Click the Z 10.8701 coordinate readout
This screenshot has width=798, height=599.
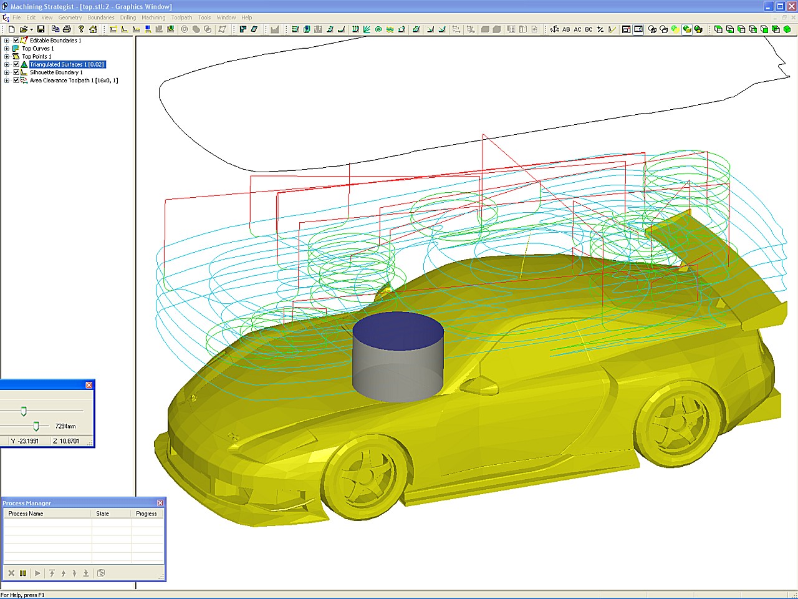[x=66, y=441]
